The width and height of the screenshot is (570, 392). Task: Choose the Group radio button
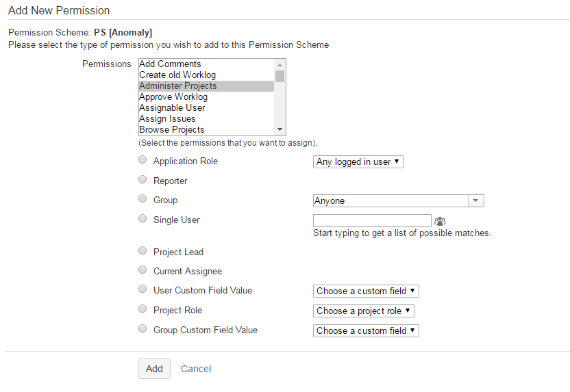[142, 199]
